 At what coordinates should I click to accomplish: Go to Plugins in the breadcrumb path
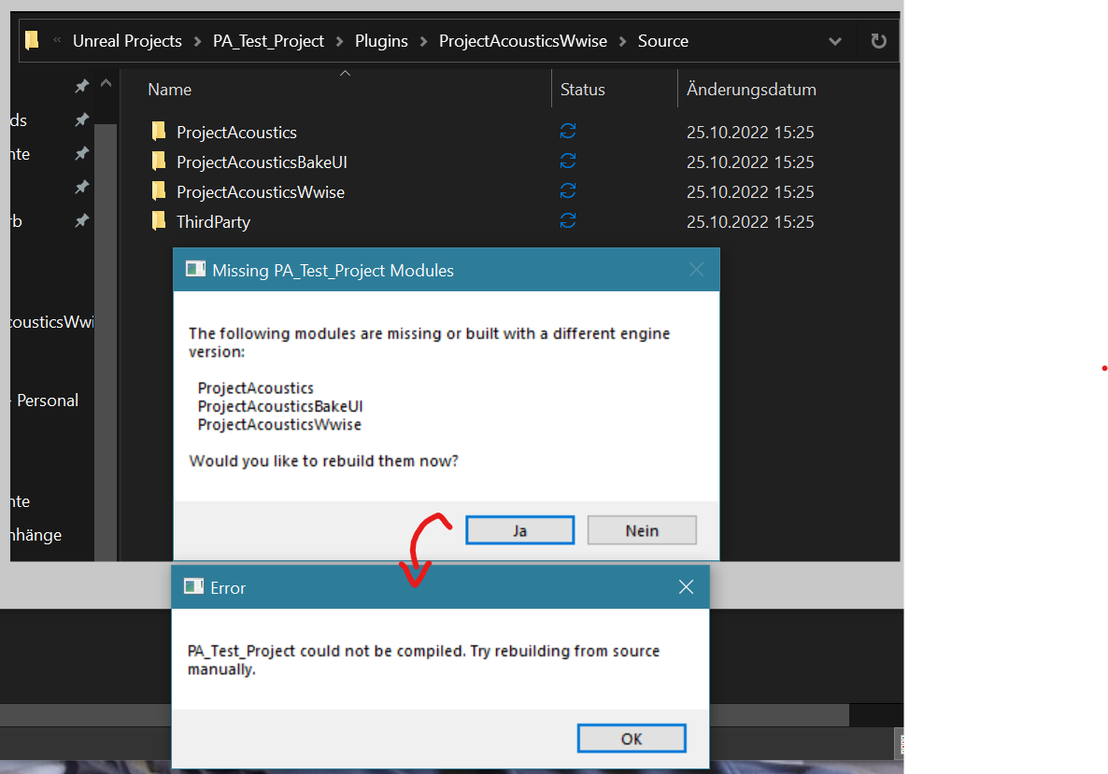click(x=381, y=41)
